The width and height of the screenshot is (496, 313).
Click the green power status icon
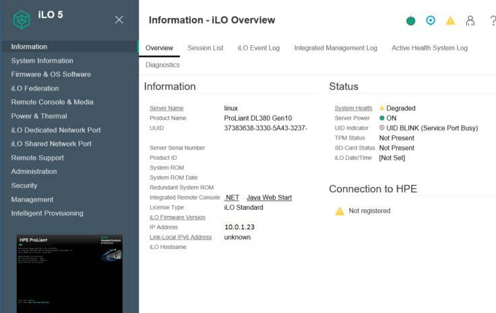point(410,21)
